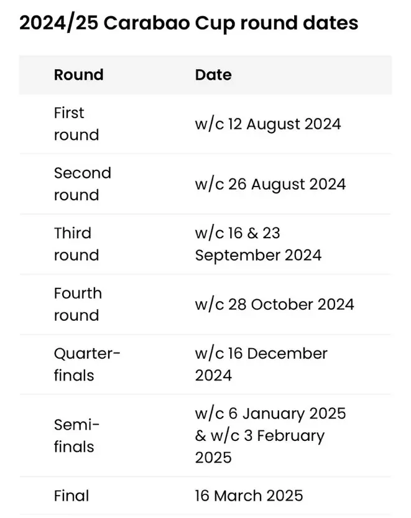The image size is (411, 518).
Task: Select the September 2024 text
Action: [x=258, y=255]
